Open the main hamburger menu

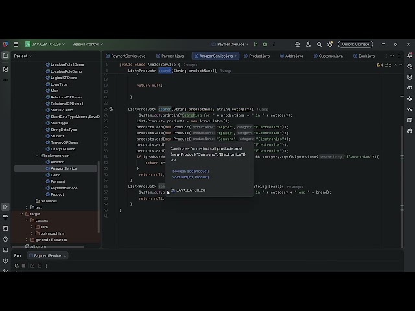(x=16, y=45)
